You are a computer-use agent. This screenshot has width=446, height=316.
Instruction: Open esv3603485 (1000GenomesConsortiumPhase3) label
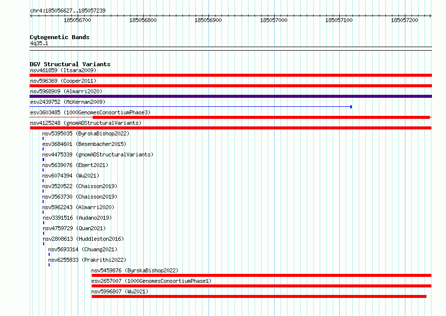(90, 112)
